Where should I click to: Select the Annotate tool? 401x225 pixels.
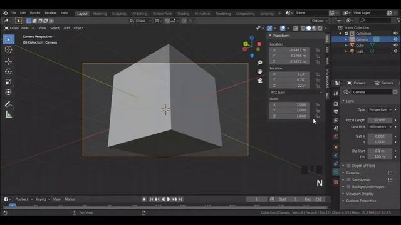point(8,104)
